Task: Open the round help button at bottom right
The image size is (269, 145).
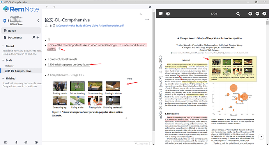Action: [261, 137]
